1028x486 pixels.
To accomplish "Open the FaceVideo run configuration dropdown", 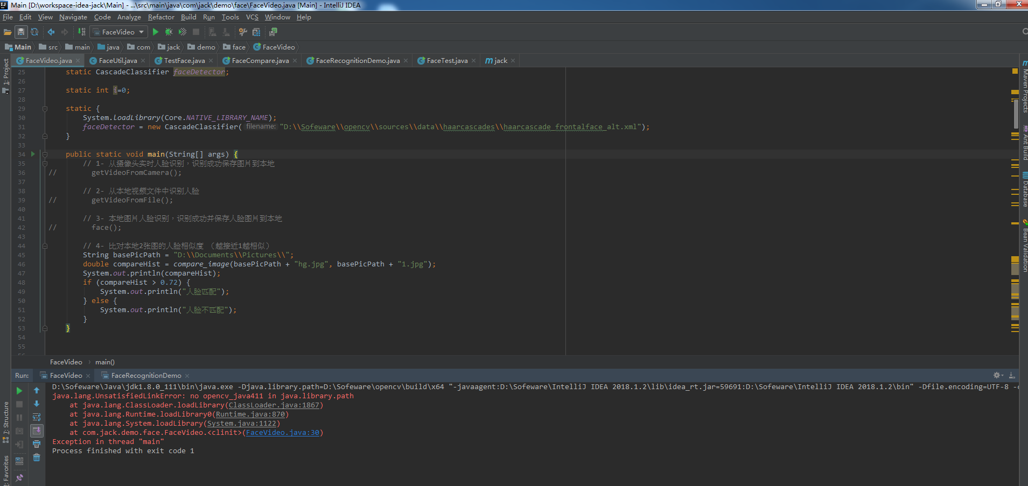I will [118, 32].
